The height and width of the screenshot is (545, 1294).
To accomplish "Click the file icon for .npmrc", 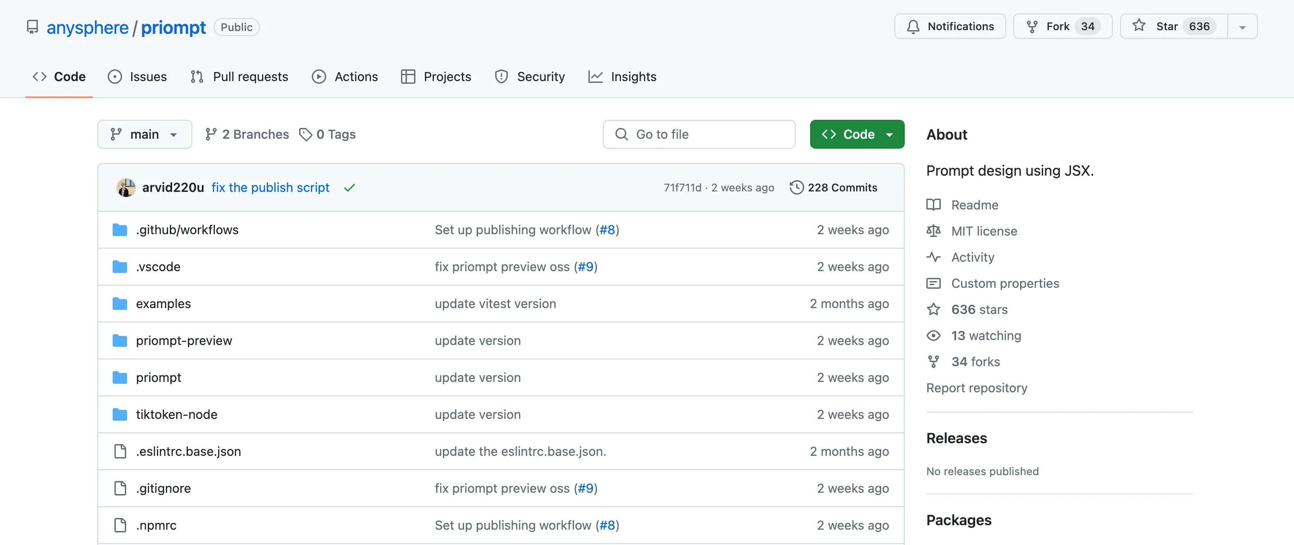I will pyautogui.click(x=120, y=525).
